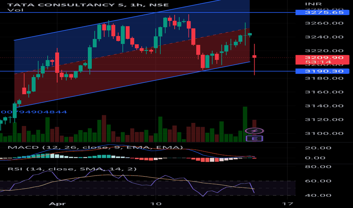Viewport: 353px width, 208px height.
Task: Click the 3100.00 price scale value
Action: 324,133
